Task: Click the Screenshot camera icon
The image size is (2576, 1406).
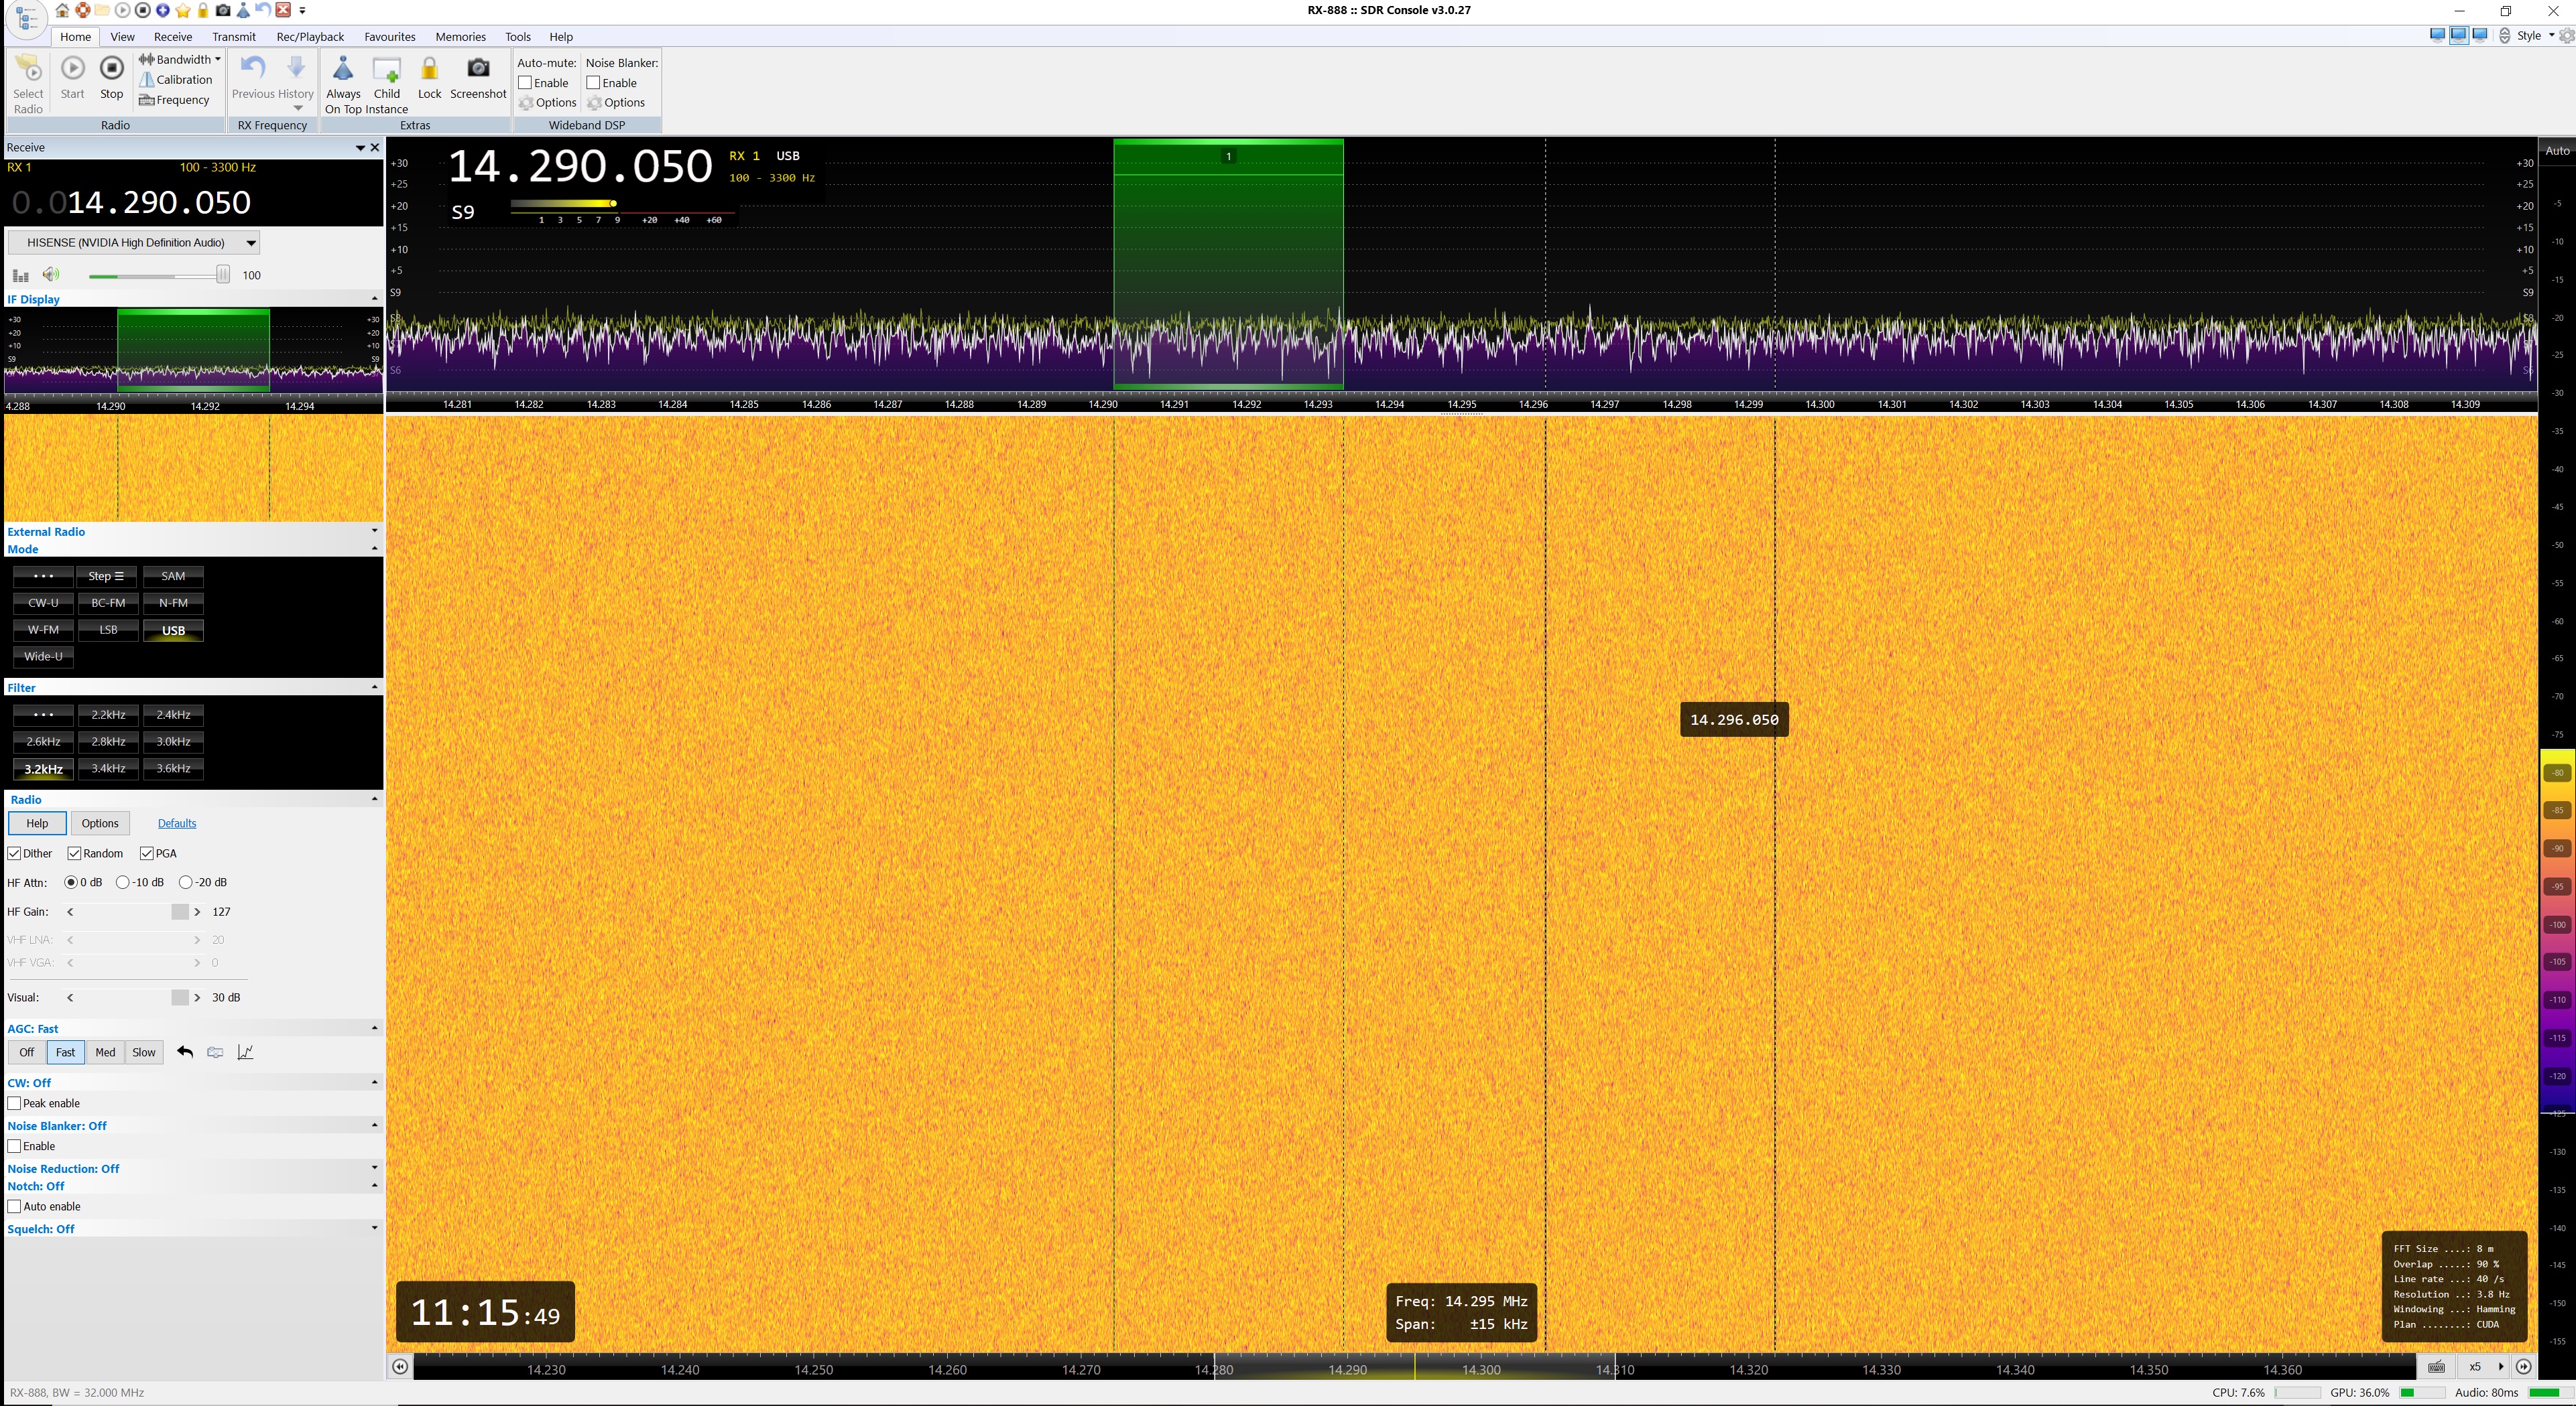Action: click(x=478, y=69)
